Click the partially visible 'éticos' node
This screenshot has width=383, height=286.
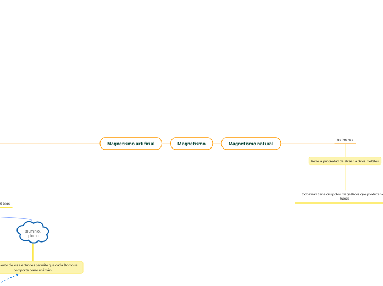click(x=5, y=204)
